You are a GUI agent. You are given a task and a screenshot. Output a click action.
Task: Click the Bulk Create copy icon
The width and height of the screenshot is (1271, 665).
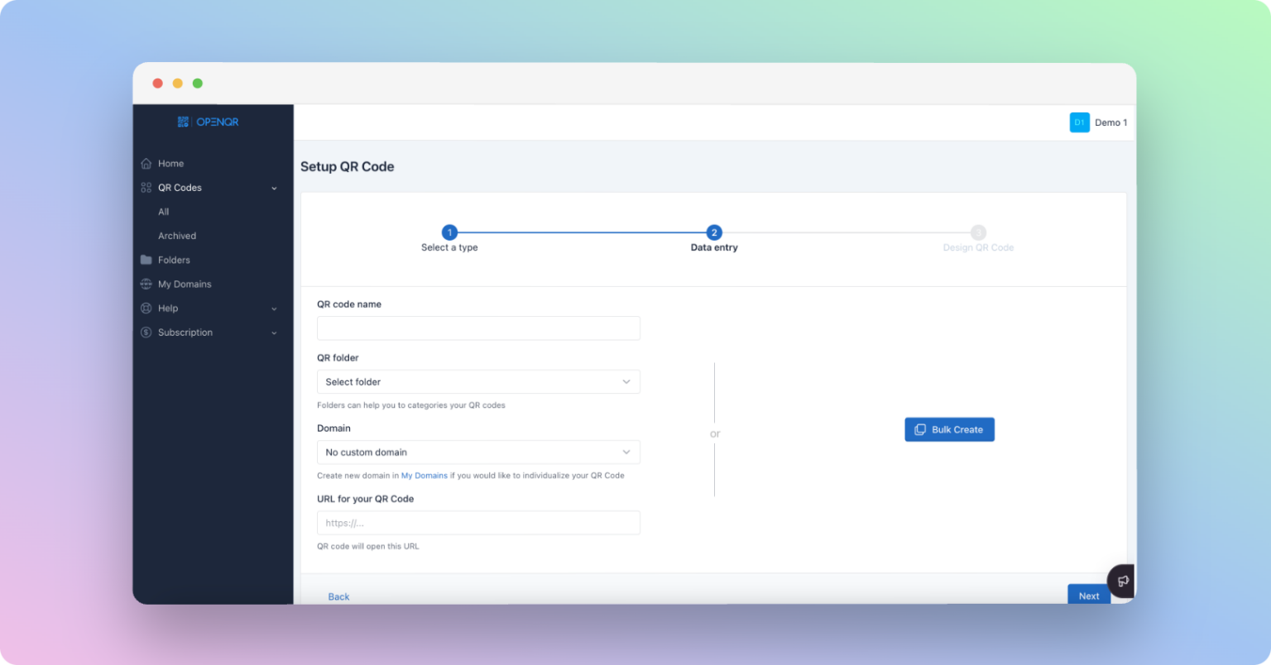point(920,430)
